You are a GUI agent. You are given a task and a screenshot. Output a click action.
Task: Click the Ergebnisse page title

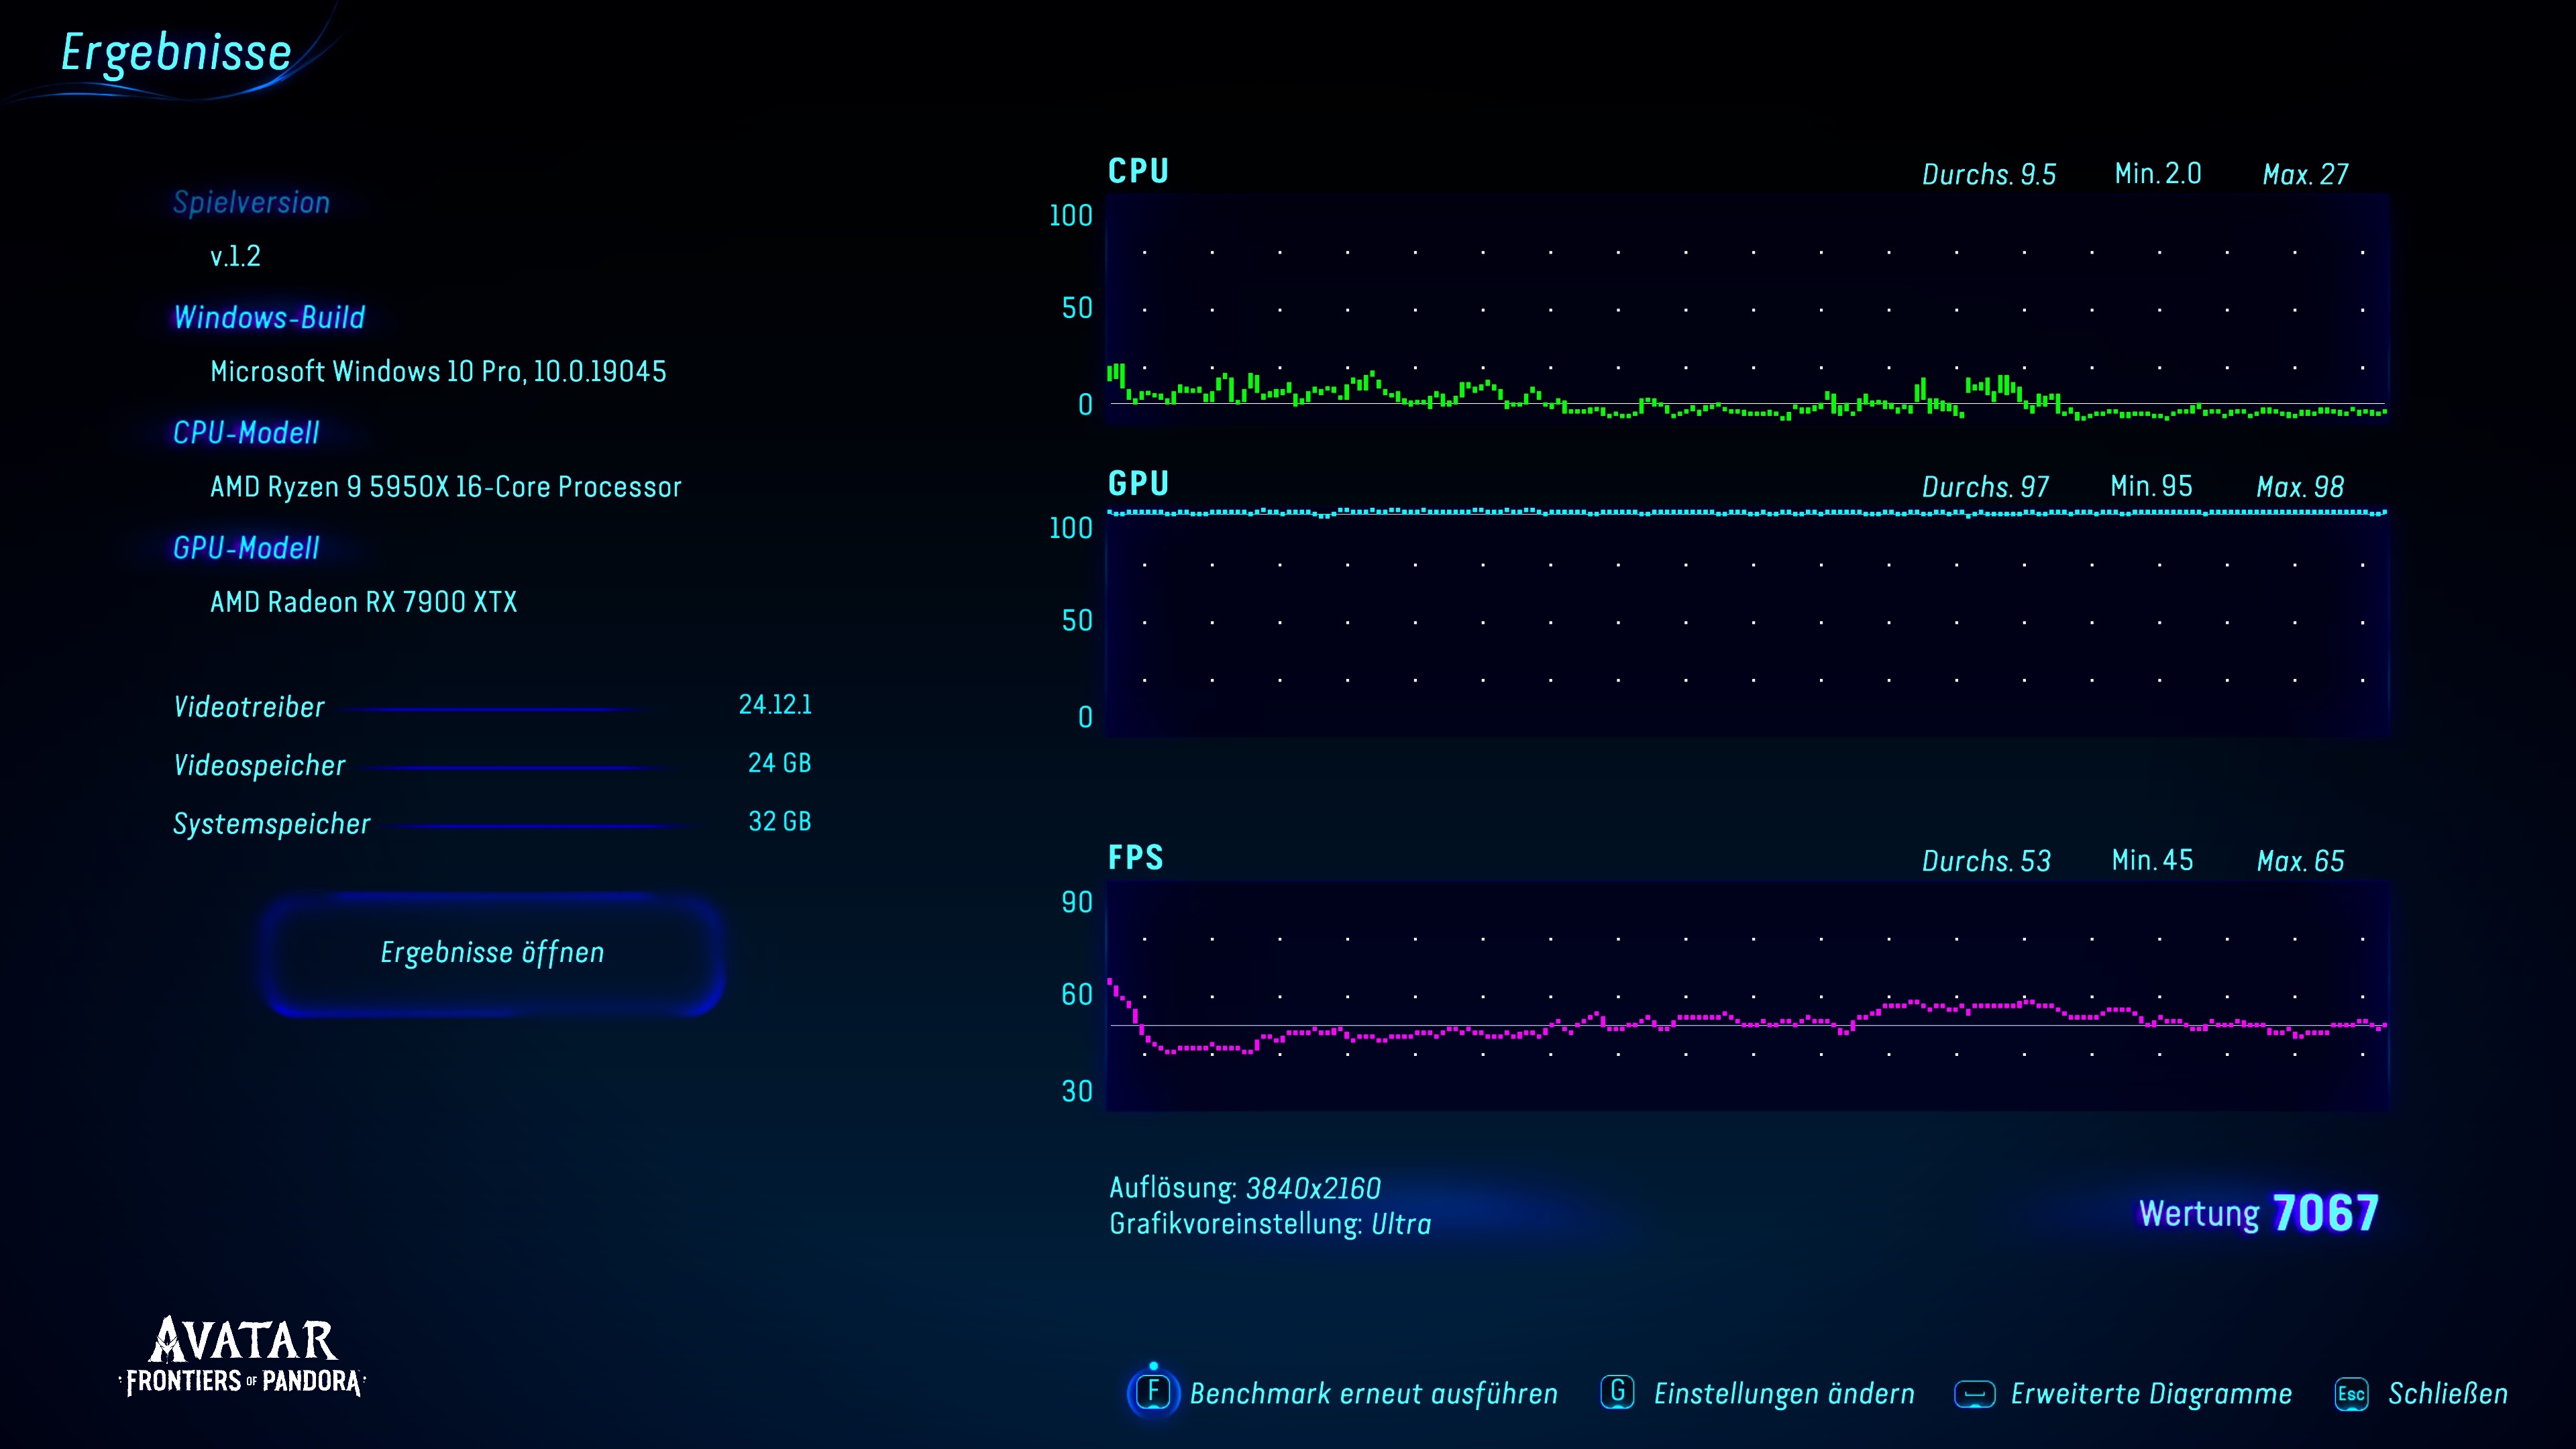pos(176,53)
